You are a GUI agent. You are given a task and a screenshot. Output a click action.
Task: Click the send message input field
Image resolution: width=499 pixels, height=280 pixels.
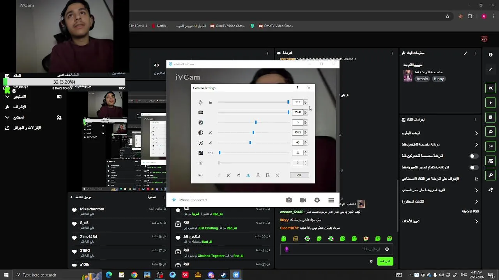click(x=336, y=249)
